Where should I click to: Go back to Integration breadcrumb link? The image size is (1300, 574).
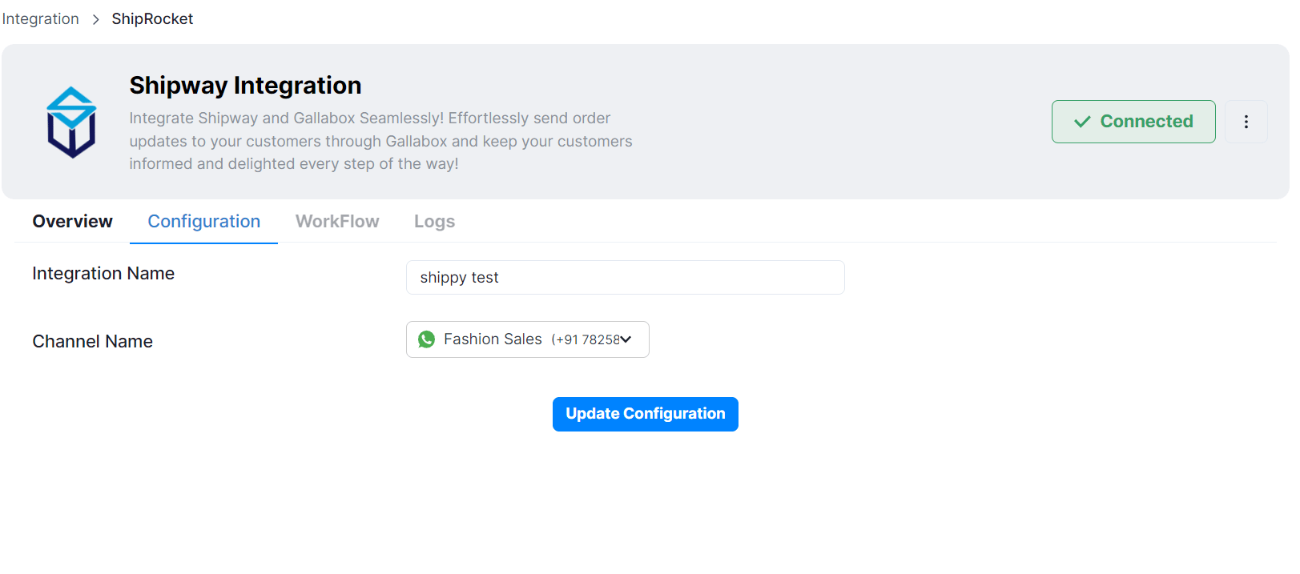tap(40, 19)
